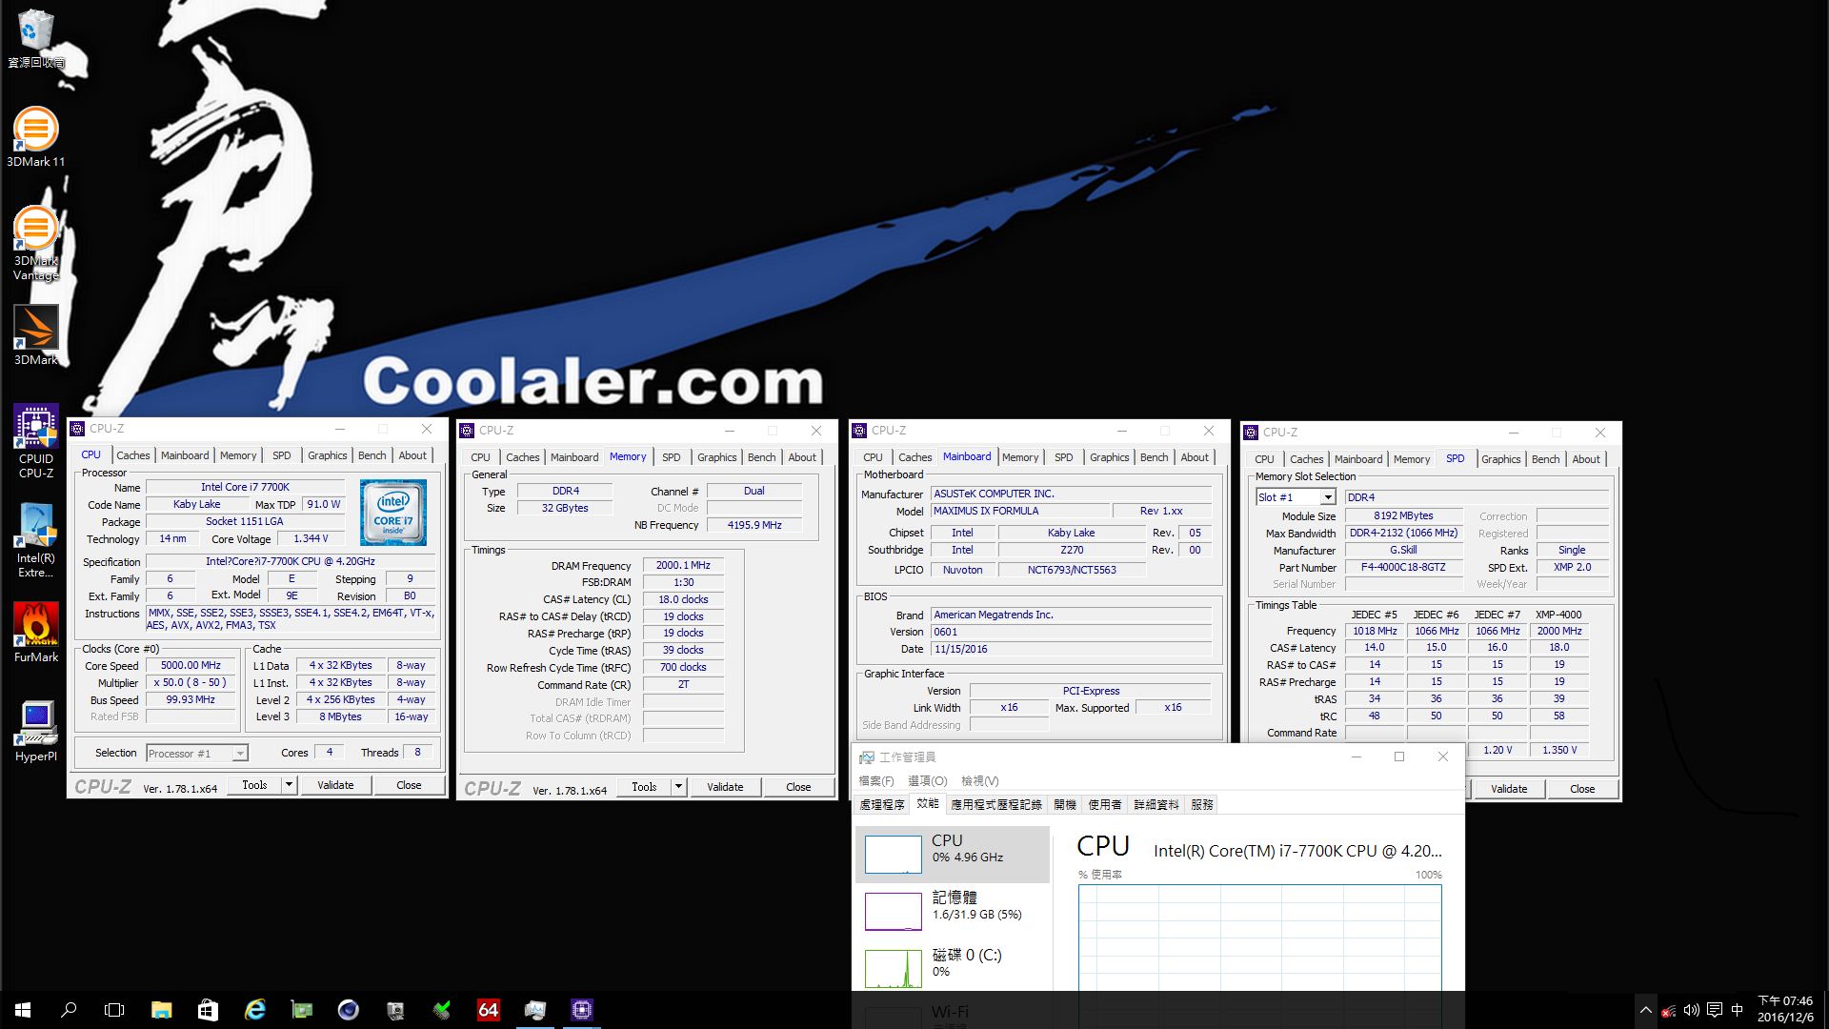Click the NB Frequency value 4195.9 MHz

pos(754,525)
